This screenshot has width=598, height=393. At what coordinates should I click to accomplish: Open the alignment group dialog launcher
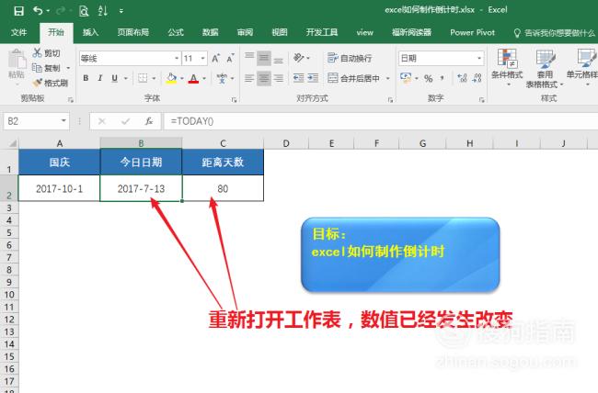[390, 100]
